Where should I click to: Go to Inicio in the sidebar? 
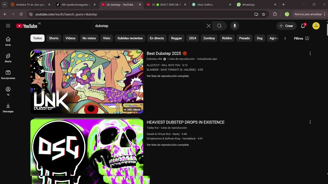(x=8, y=41)
